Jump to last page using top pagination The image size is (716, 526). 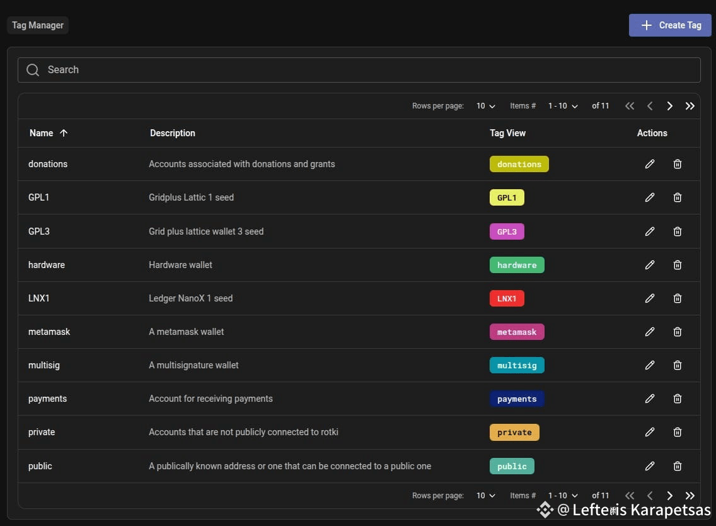tap(690, 106)
